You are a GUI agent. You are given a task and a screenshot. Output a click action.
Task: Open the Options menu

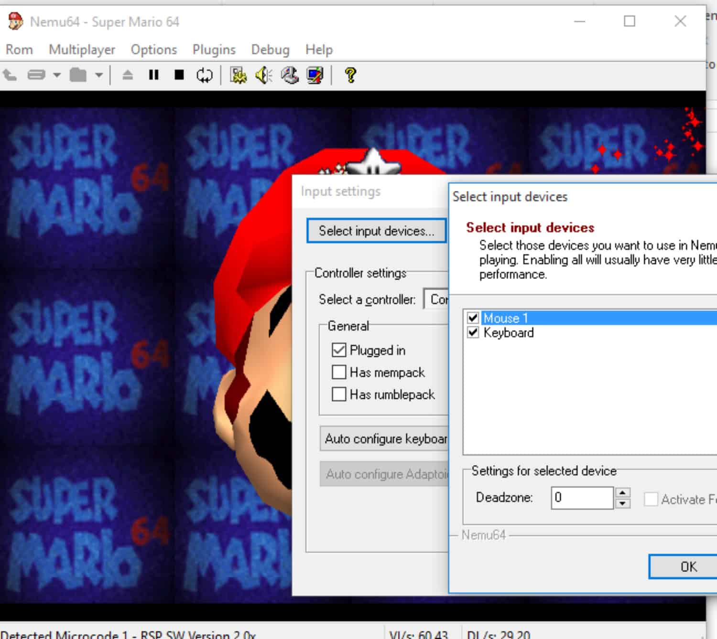[154, 50]
